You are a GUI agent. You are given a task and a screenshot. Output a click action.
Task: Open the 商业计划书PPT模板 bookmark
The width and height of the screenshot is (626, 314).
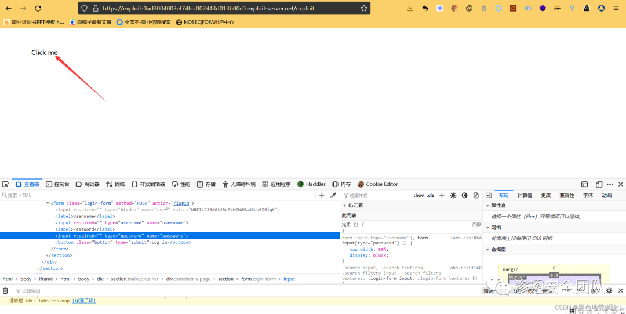click(34, 23)
